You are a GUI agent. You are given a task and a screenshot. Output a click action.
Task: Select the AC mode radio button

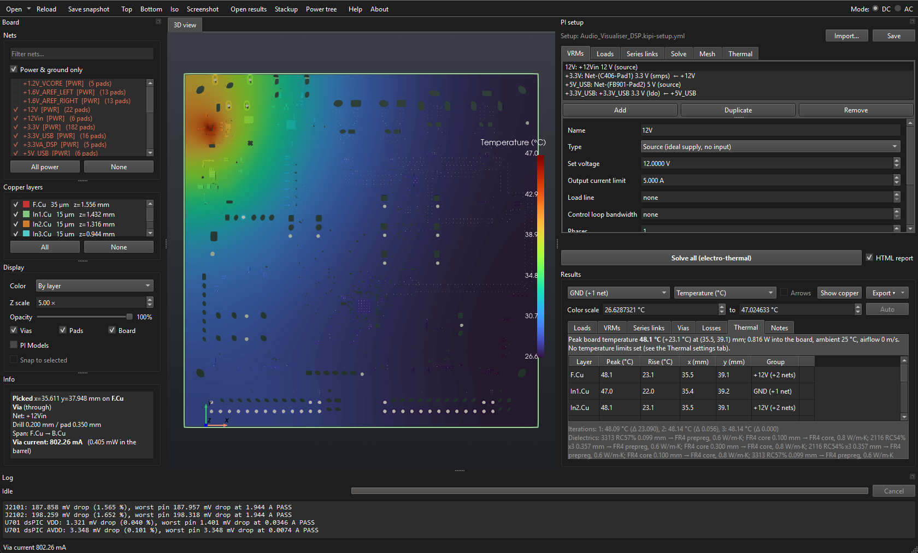(x=898, y=9)
